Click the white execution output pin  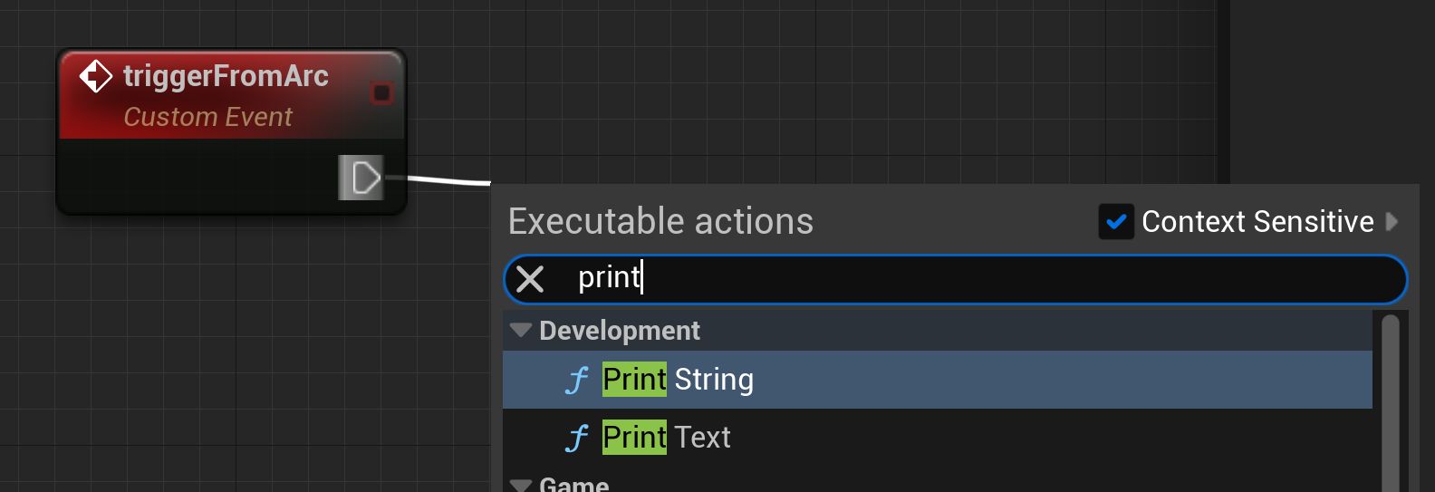(x=363, y=178)
